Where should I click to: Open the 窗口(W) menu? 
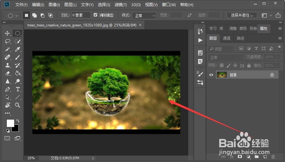[x=169, y=5]
